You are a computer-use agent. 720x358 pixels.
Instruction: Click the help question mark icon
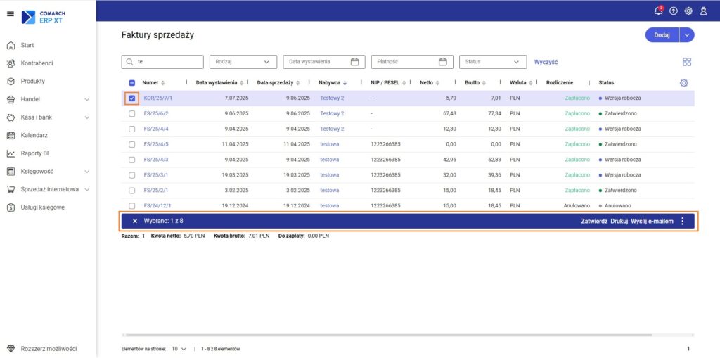coord(674,11)
